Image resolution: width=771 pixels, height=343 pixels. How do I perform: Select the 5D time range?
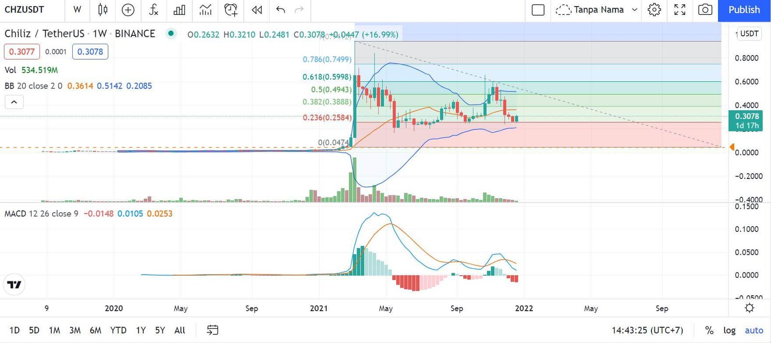pyautogui.click(x=34, y=330)
